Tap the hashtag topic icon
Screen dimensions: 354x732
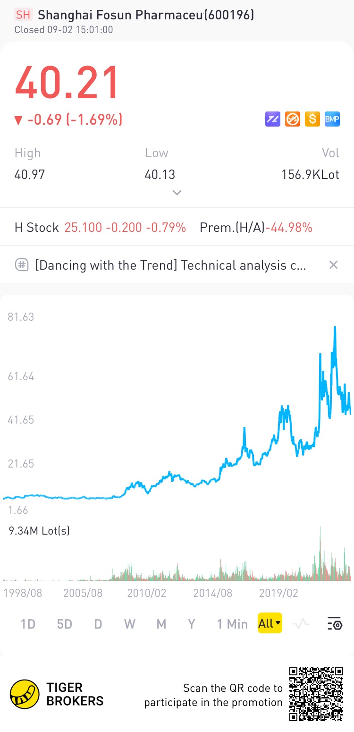pyautogui.click(x=22, y=265)
